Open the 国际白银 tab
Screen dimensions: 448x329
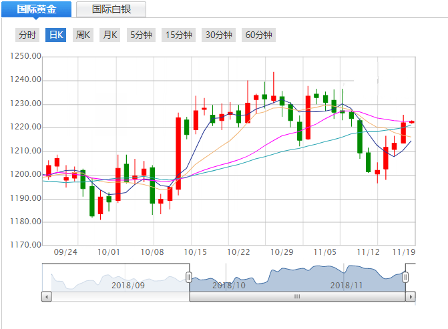111,9
